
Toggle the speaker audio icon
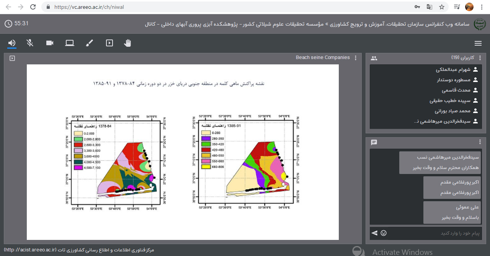click(12, 43)
